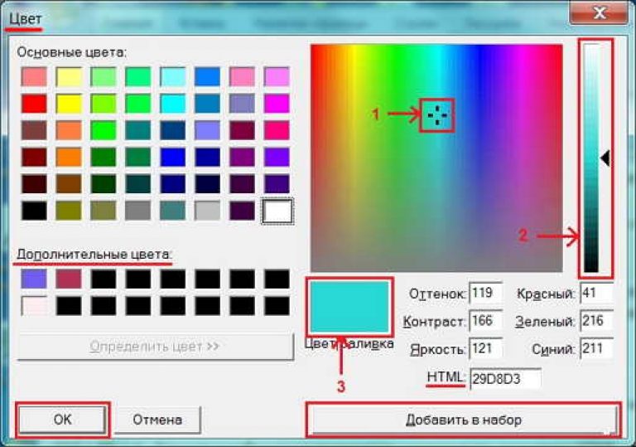Click the Оттенок hue value field
Image resolution: width=636 pixels, height=447 pixels.
coord(485,294)
